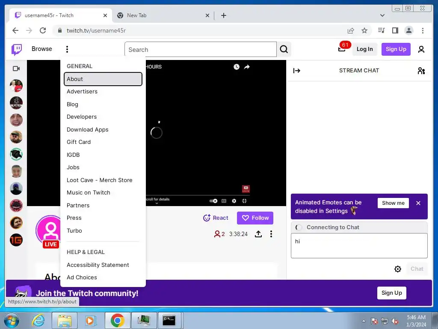This screenshot has height=329, width=438.
Task: Select the Developers menu entry
Action: (x=103, y=117)
